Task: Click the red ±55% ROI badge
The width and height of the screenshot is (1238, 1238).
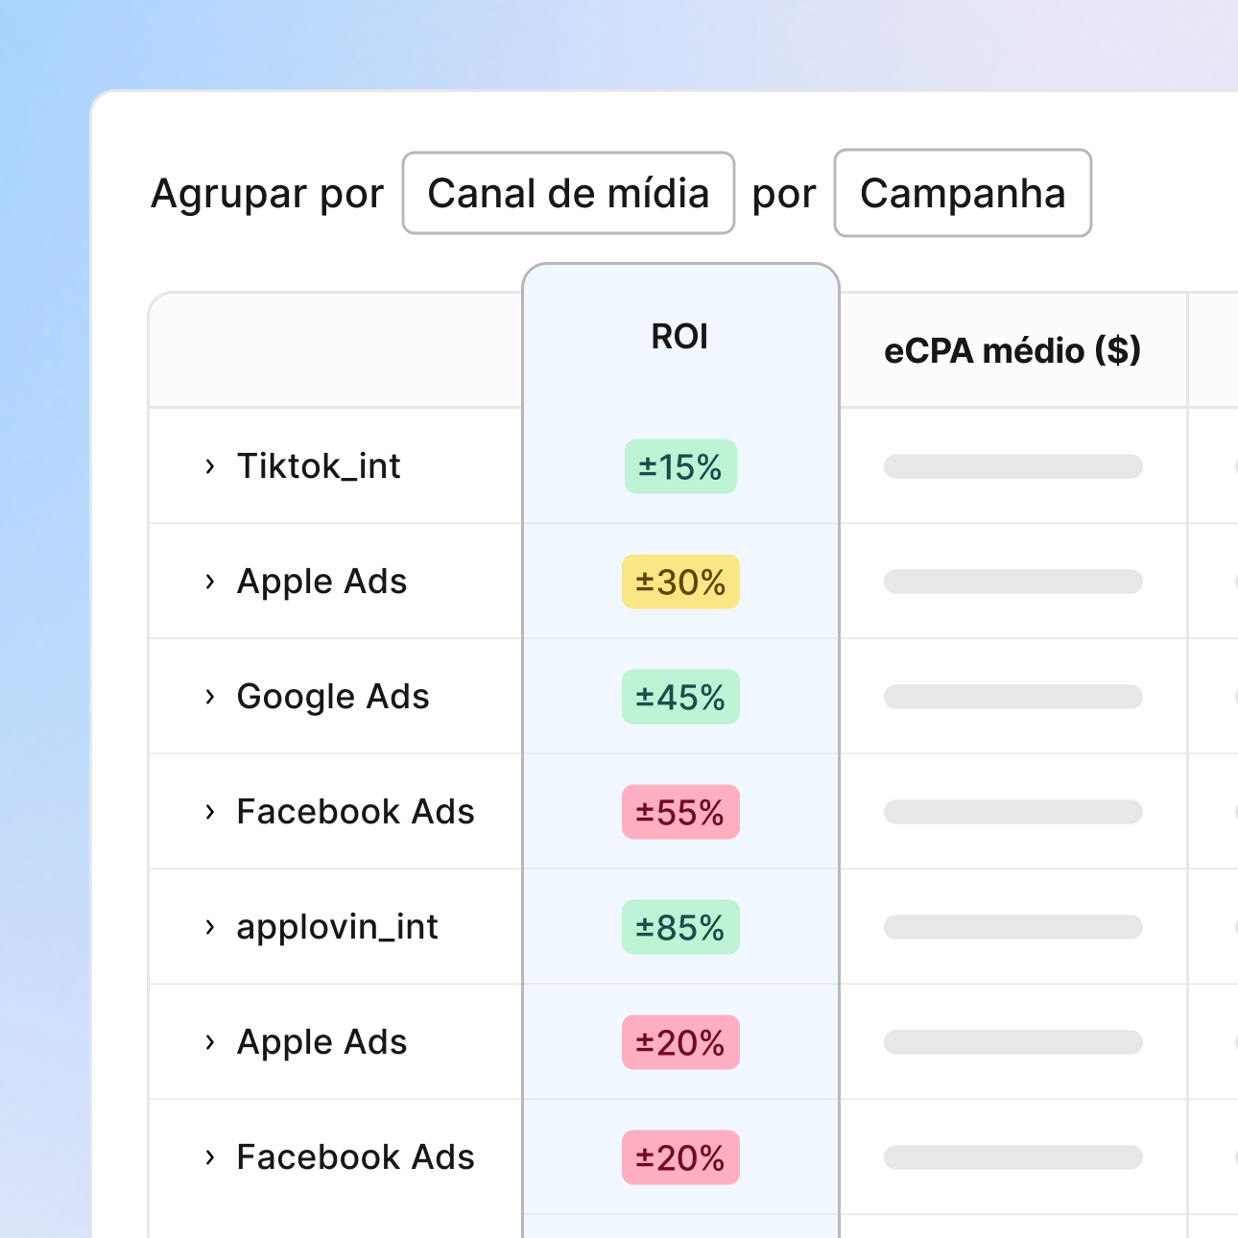Action: (x=680, y=813)
